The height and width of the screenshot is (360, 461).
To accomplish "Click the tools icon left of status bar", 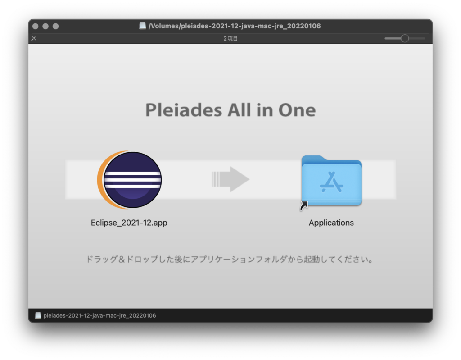I will 34,38.
